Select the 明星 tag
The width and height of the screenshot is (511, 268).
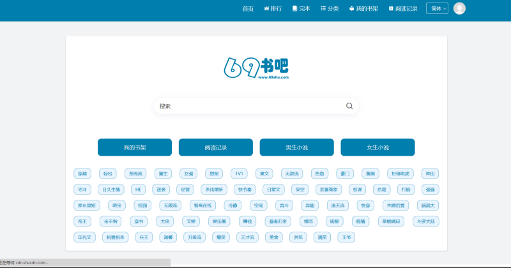click(335, 221)
